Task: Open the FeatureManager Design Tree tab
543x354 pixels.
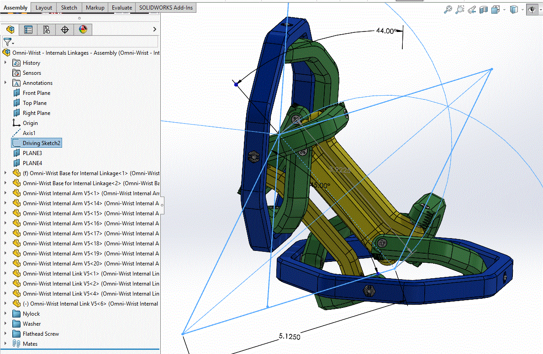Action: [x=11, y=29]
